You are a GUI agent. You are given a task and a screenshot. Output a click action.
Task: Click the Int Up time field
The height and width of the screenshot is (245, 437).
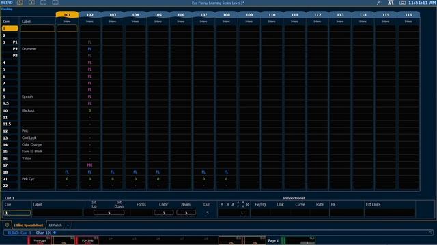pyautogui.click(x=109, y=213)
